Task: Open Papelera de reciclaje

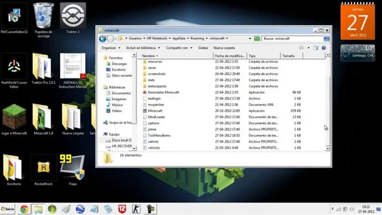Action: click(x=44, y=20)
